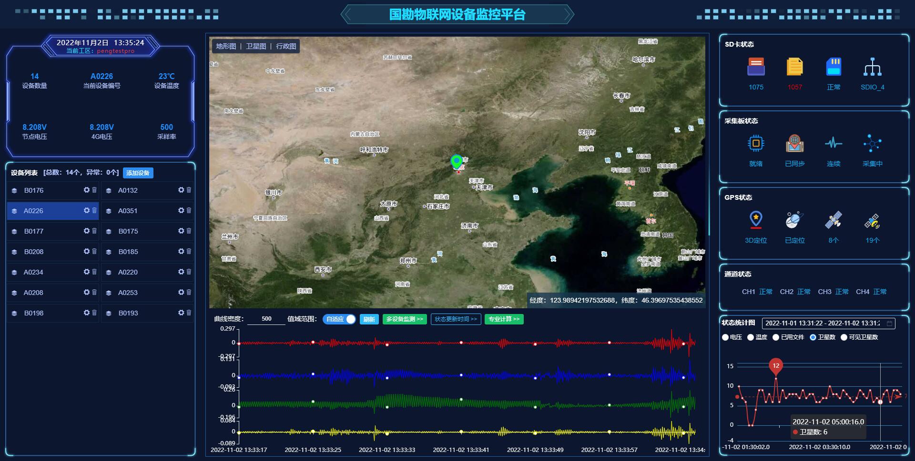Click the settings gear for device B0176

86,190
